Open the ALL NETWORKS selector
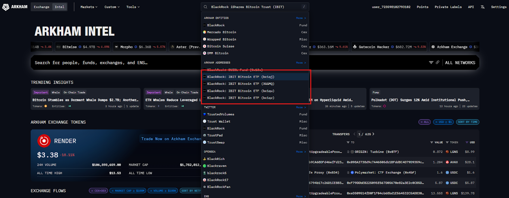 (x=460, y=63)
